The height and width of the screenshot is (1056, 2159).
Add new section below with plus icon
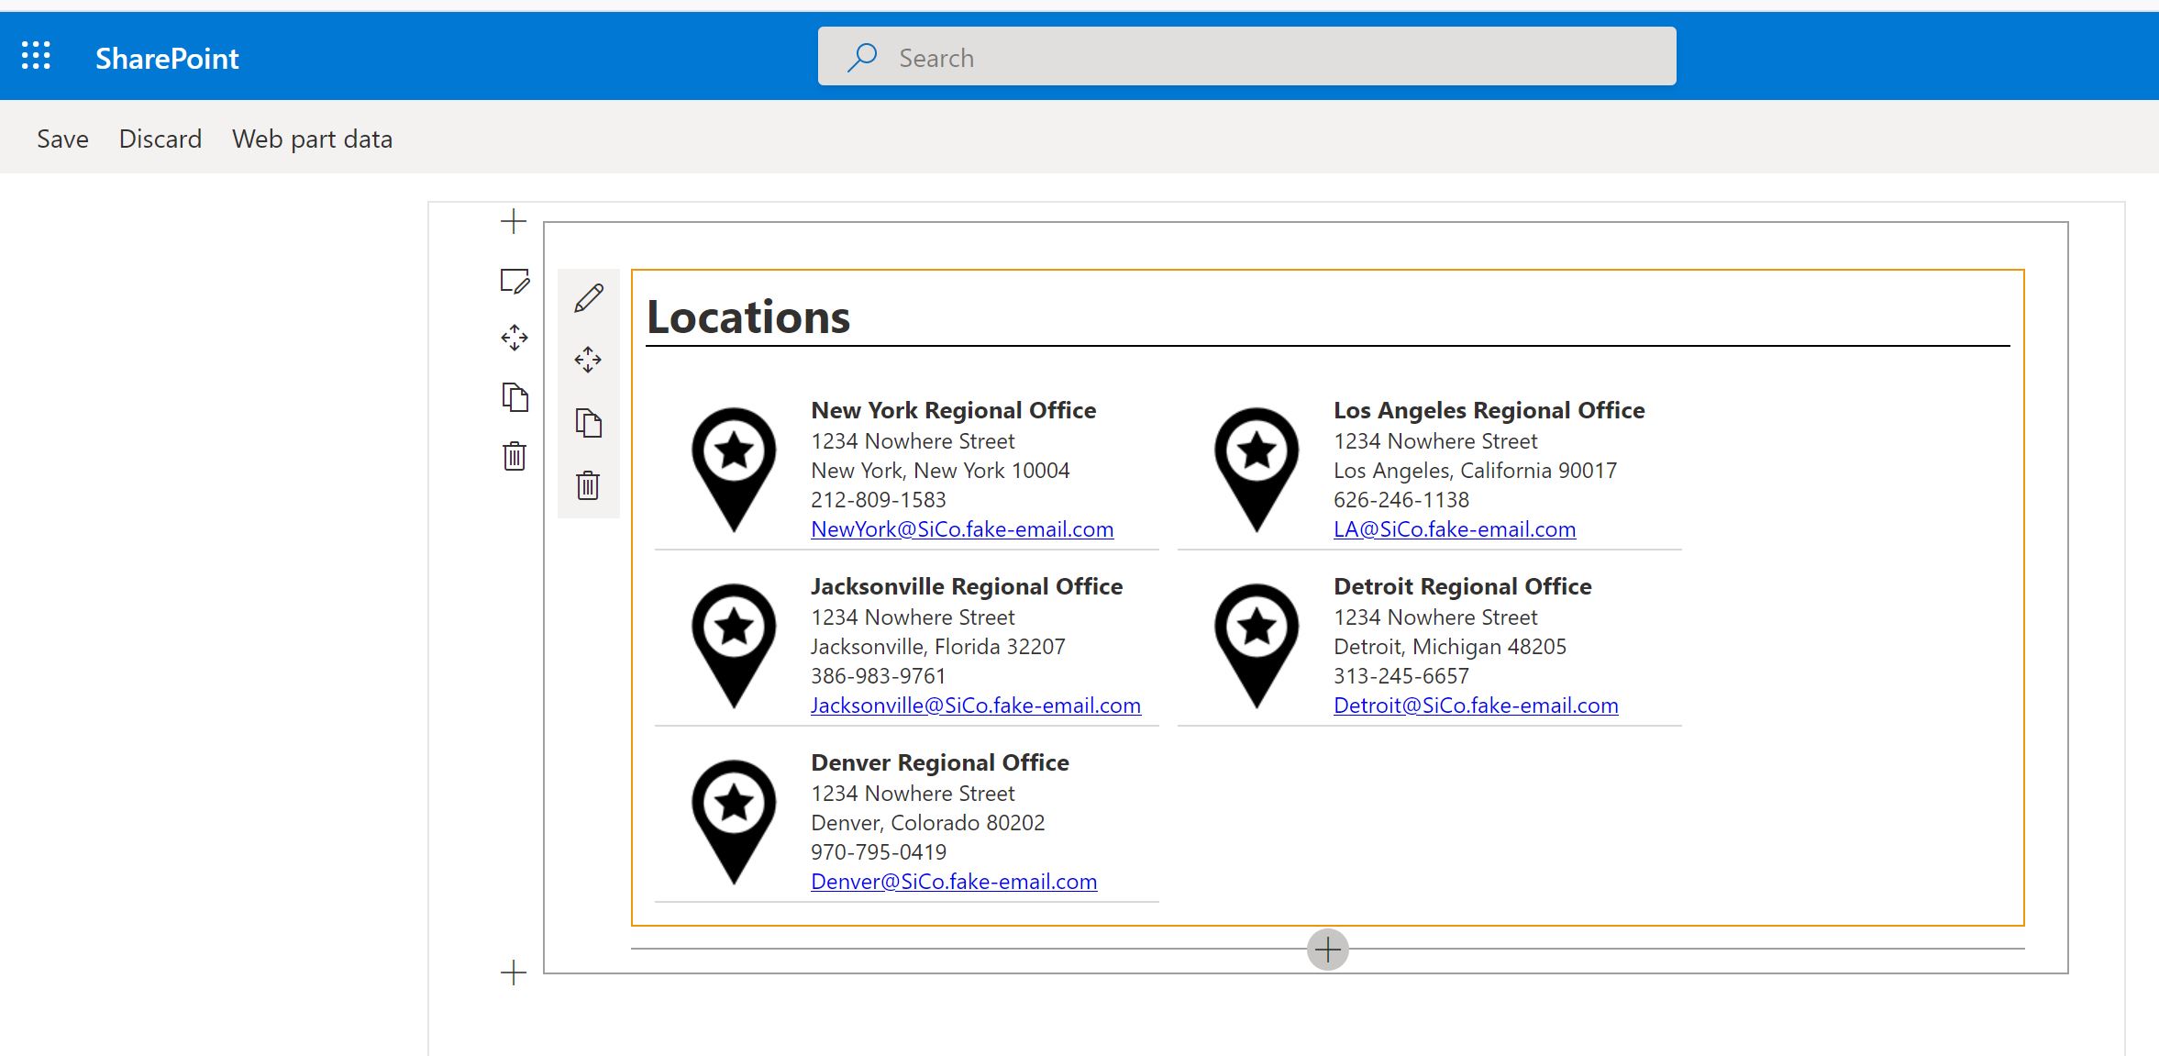point(514,973)
